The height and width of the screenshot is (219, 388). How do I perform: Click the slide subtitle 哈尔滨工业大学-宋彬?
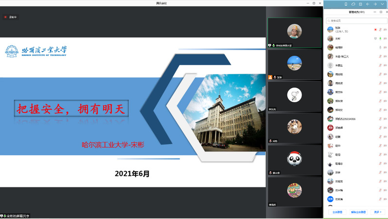[113, 145]
